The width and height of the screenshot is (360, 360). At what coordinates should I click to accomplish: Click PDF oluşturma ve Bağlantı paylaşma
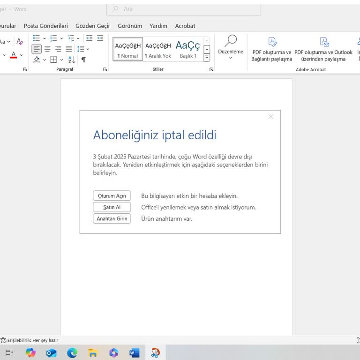click(x=271, y=48)
